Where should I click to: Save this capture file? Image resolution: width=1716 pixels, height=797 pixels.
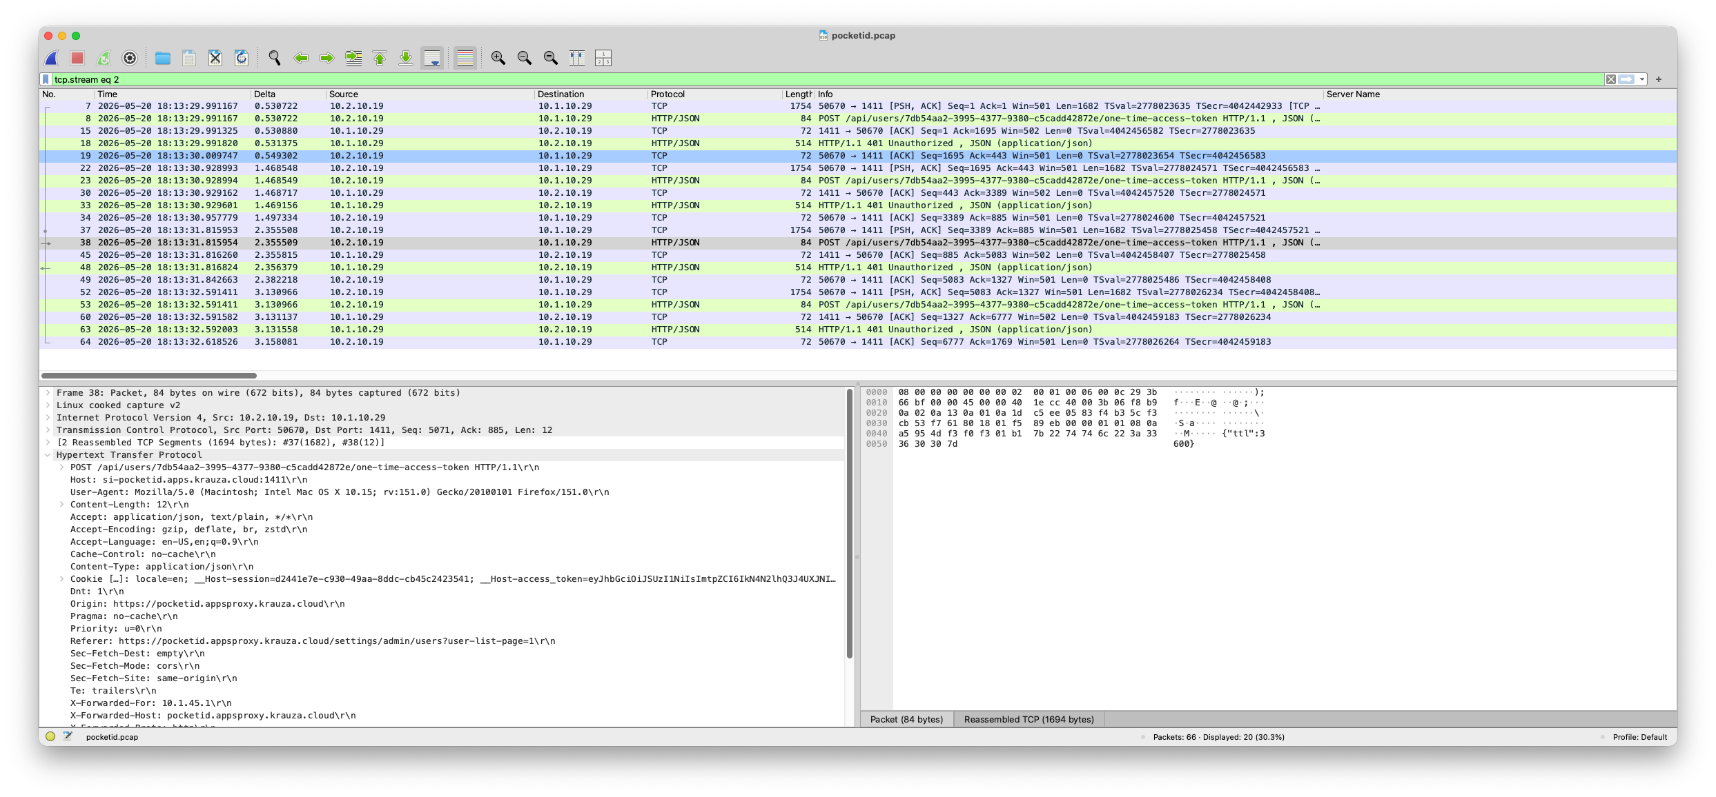(189, 58)
